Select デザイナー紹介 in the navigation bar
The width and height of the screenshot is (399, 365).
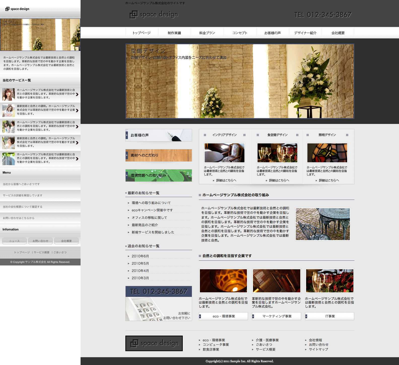pyautogui.click(x=305, y=33)
